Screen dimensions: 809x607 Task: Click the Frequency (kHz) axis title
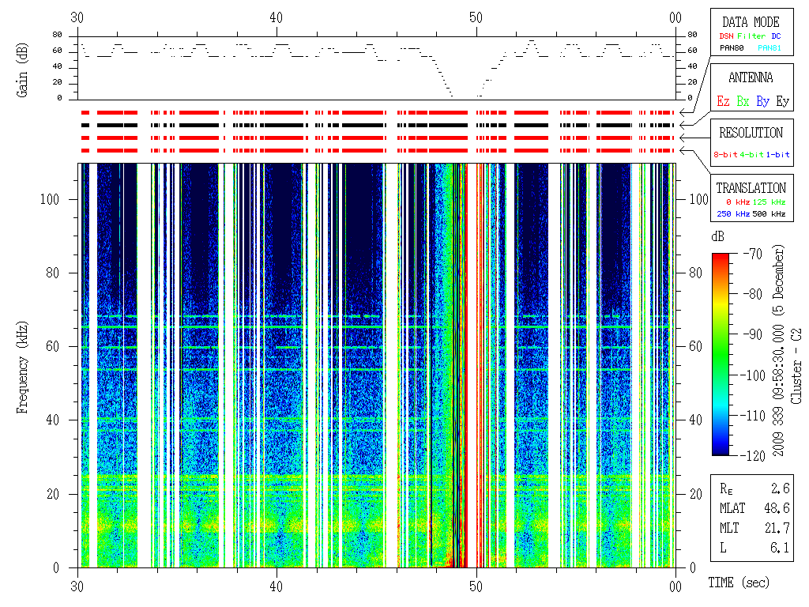(23, 364)
